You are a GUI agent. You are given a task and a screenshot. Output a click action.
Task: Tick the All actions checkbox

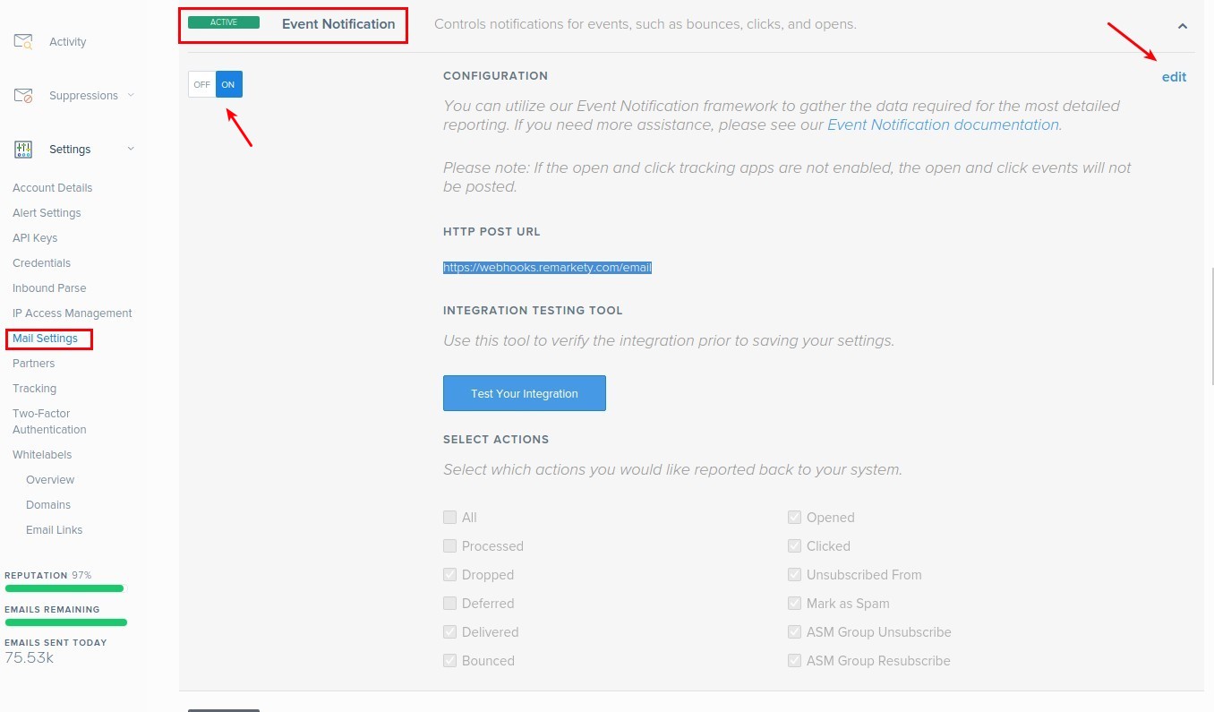449,518
